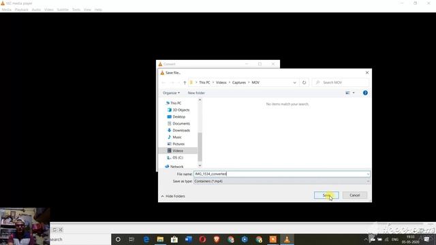This screenshot has width=436, height=245.
Task: Open the File name history dropdown
Action: tap(368, 174)
